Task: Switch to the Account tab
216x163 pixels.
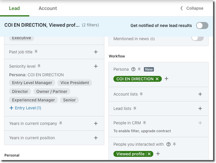Action: tap(48, 8)
